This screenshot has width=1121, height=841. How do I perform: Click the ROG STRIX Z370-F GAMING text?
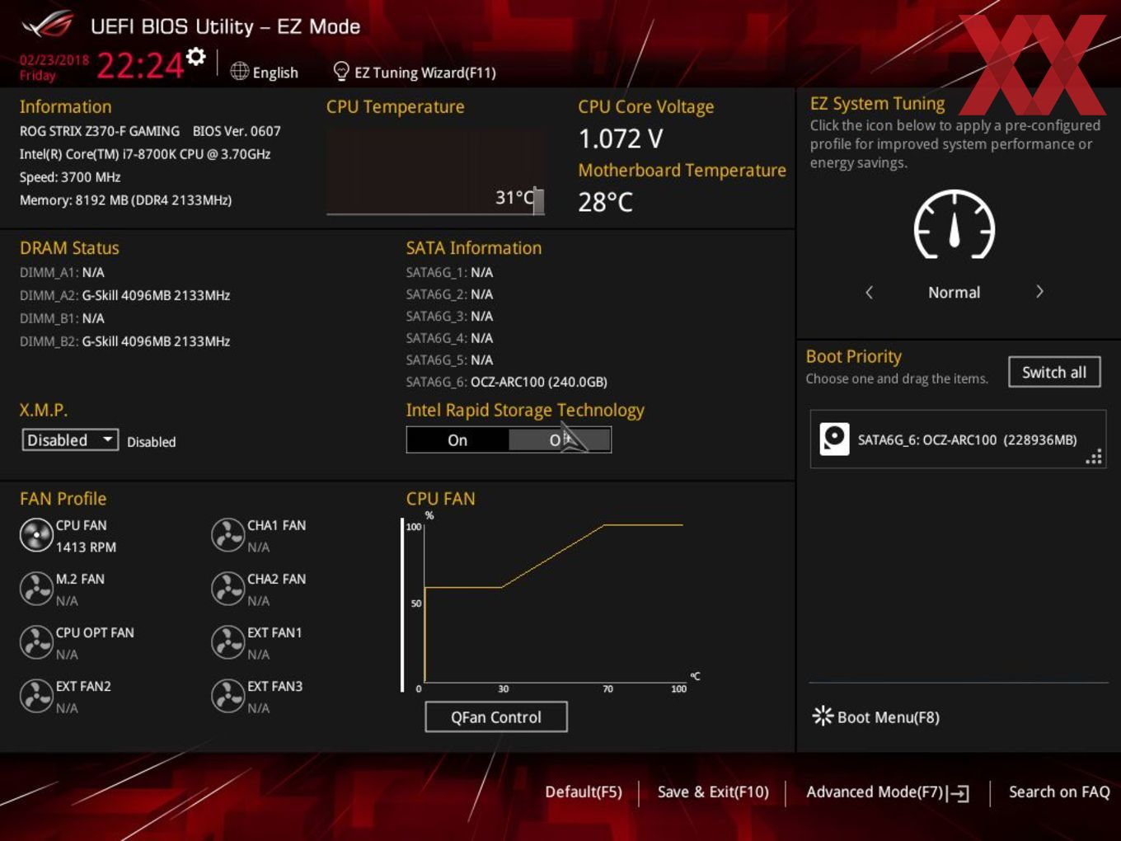tap(100, 131)
